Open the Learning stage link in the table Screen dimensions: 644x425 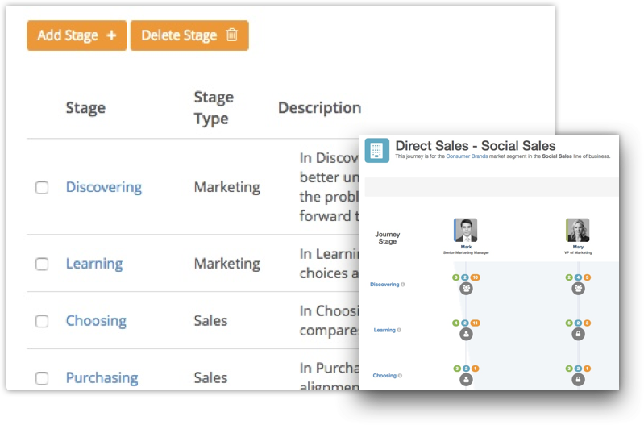click(x=94, y=264)
